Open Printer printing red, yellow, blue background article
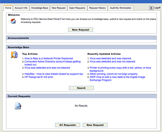The width and height of the screenshot is (162, 132). click(x=120, y=69)
